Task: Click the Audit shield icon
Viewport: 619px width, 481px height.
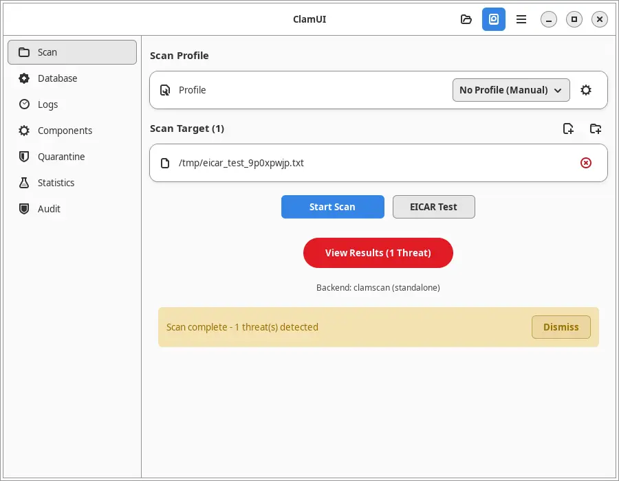Action: [24, 209]
